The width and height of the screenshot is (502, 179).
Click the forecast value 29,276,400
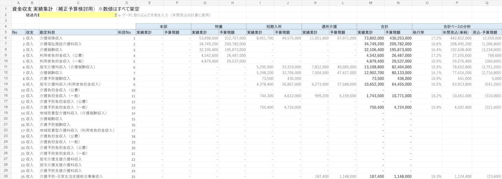tap(462, 61)
